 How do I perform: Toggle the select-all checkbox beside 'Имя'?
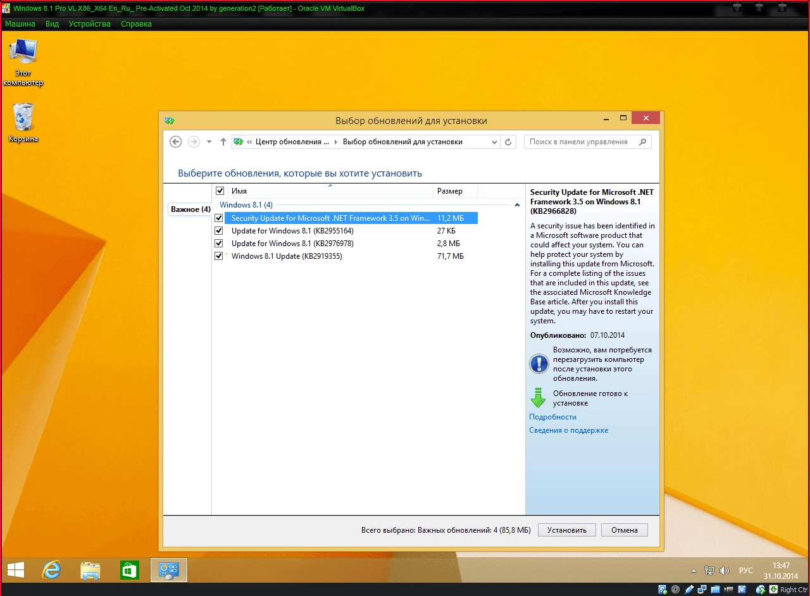pos(220,190)
